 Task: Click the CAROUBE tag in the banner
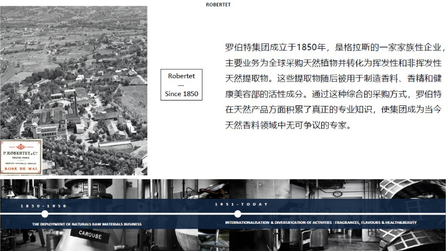tap(90, 235)
